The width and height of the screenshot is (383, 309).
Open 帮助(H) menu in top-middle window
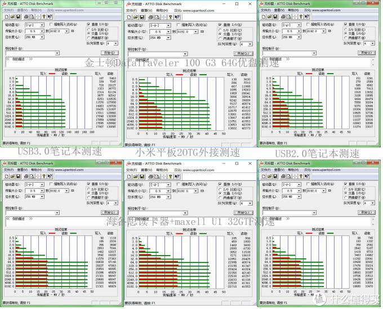coord(162,11)
